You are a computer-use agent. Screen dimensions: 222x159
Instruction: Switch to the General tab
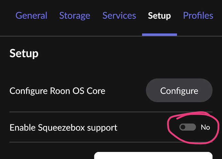pos(31,15)
